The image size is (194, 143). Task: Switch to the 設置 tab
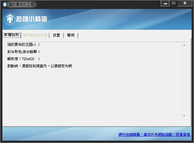57,35
